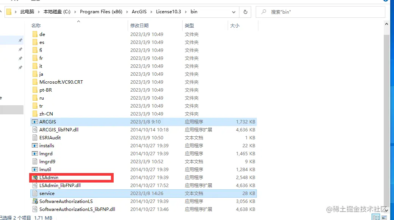This screenshot has width=394, height=220.
Task: Click the refresh button beside address bar
Action: 245,12
